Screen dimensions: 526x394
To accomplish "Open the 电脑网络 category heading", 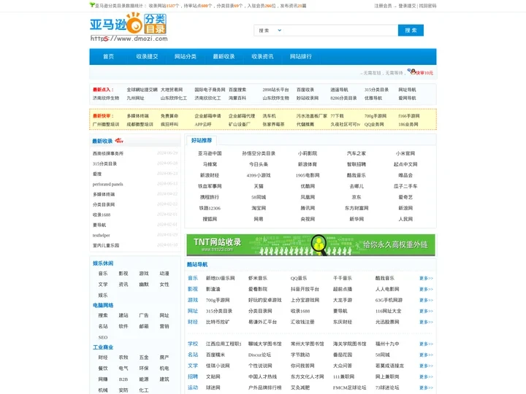I will pos(103,305).
